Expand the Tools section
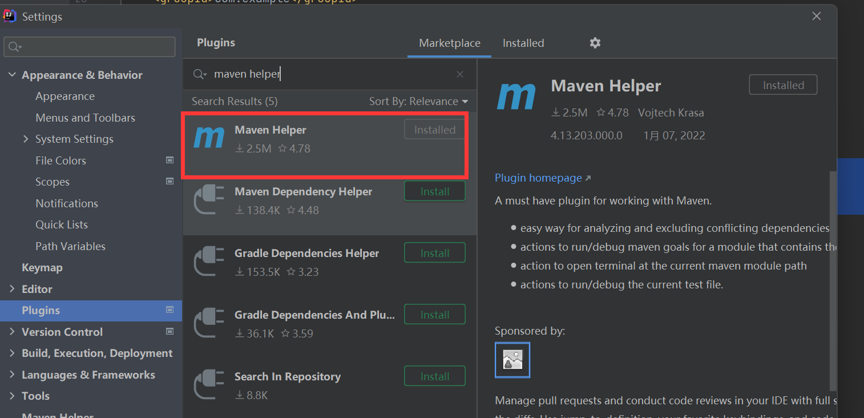This screenshot has height=418, width=864. coord(12,396)
